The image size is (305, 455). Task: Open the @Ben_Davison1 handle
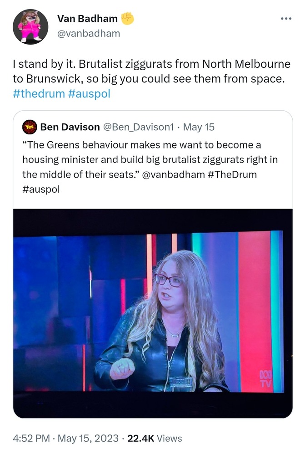point(138,127)
